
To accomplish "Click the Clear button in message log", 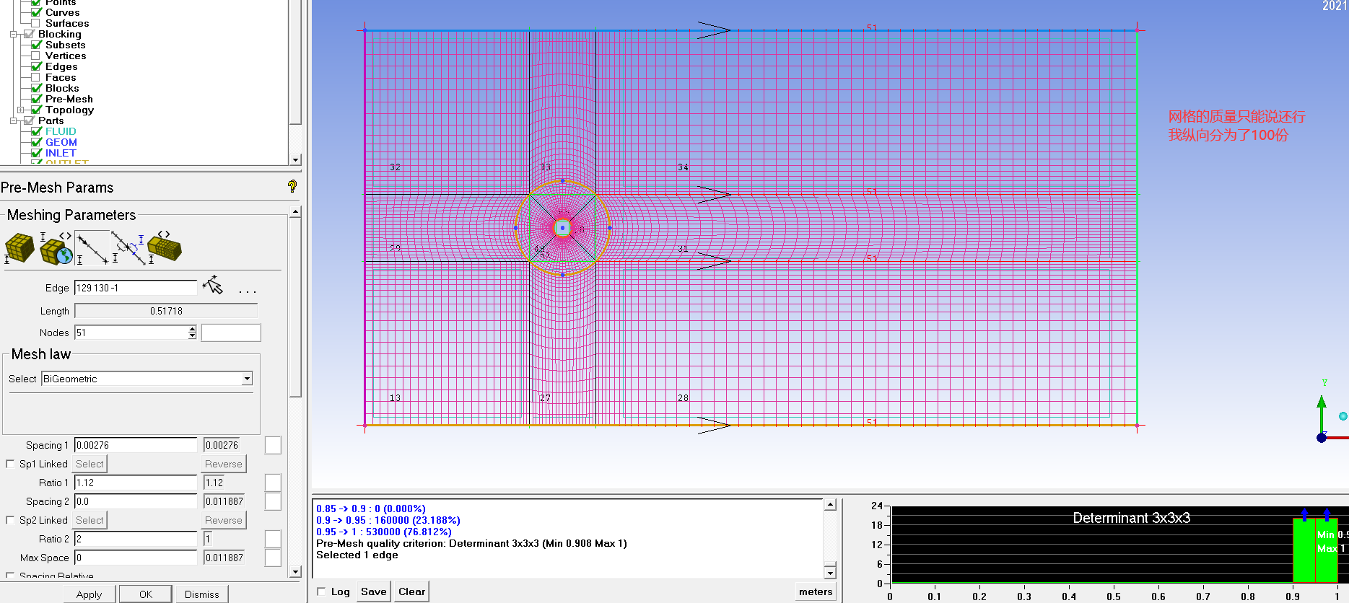I will pyautogui.click(x=411, y=591).
